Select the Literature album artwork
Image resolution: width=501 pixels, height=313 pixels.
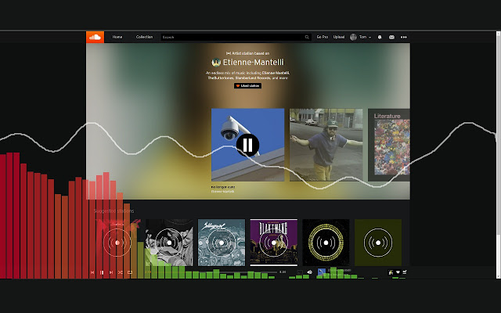pos(389,145)
